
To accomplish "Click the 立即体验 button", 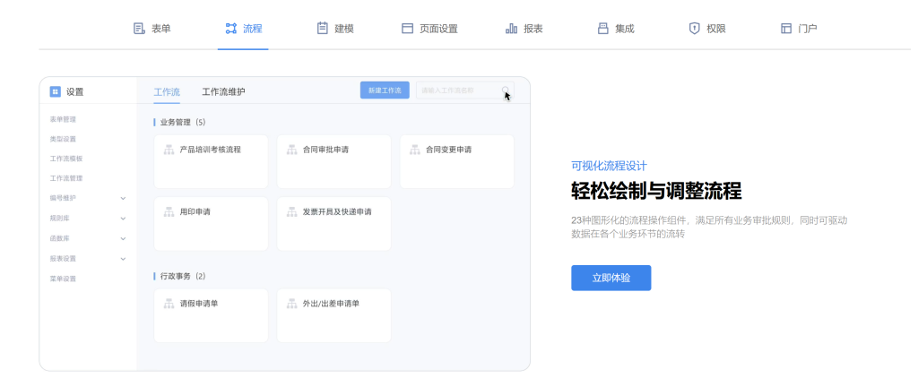I will (611, 278).
